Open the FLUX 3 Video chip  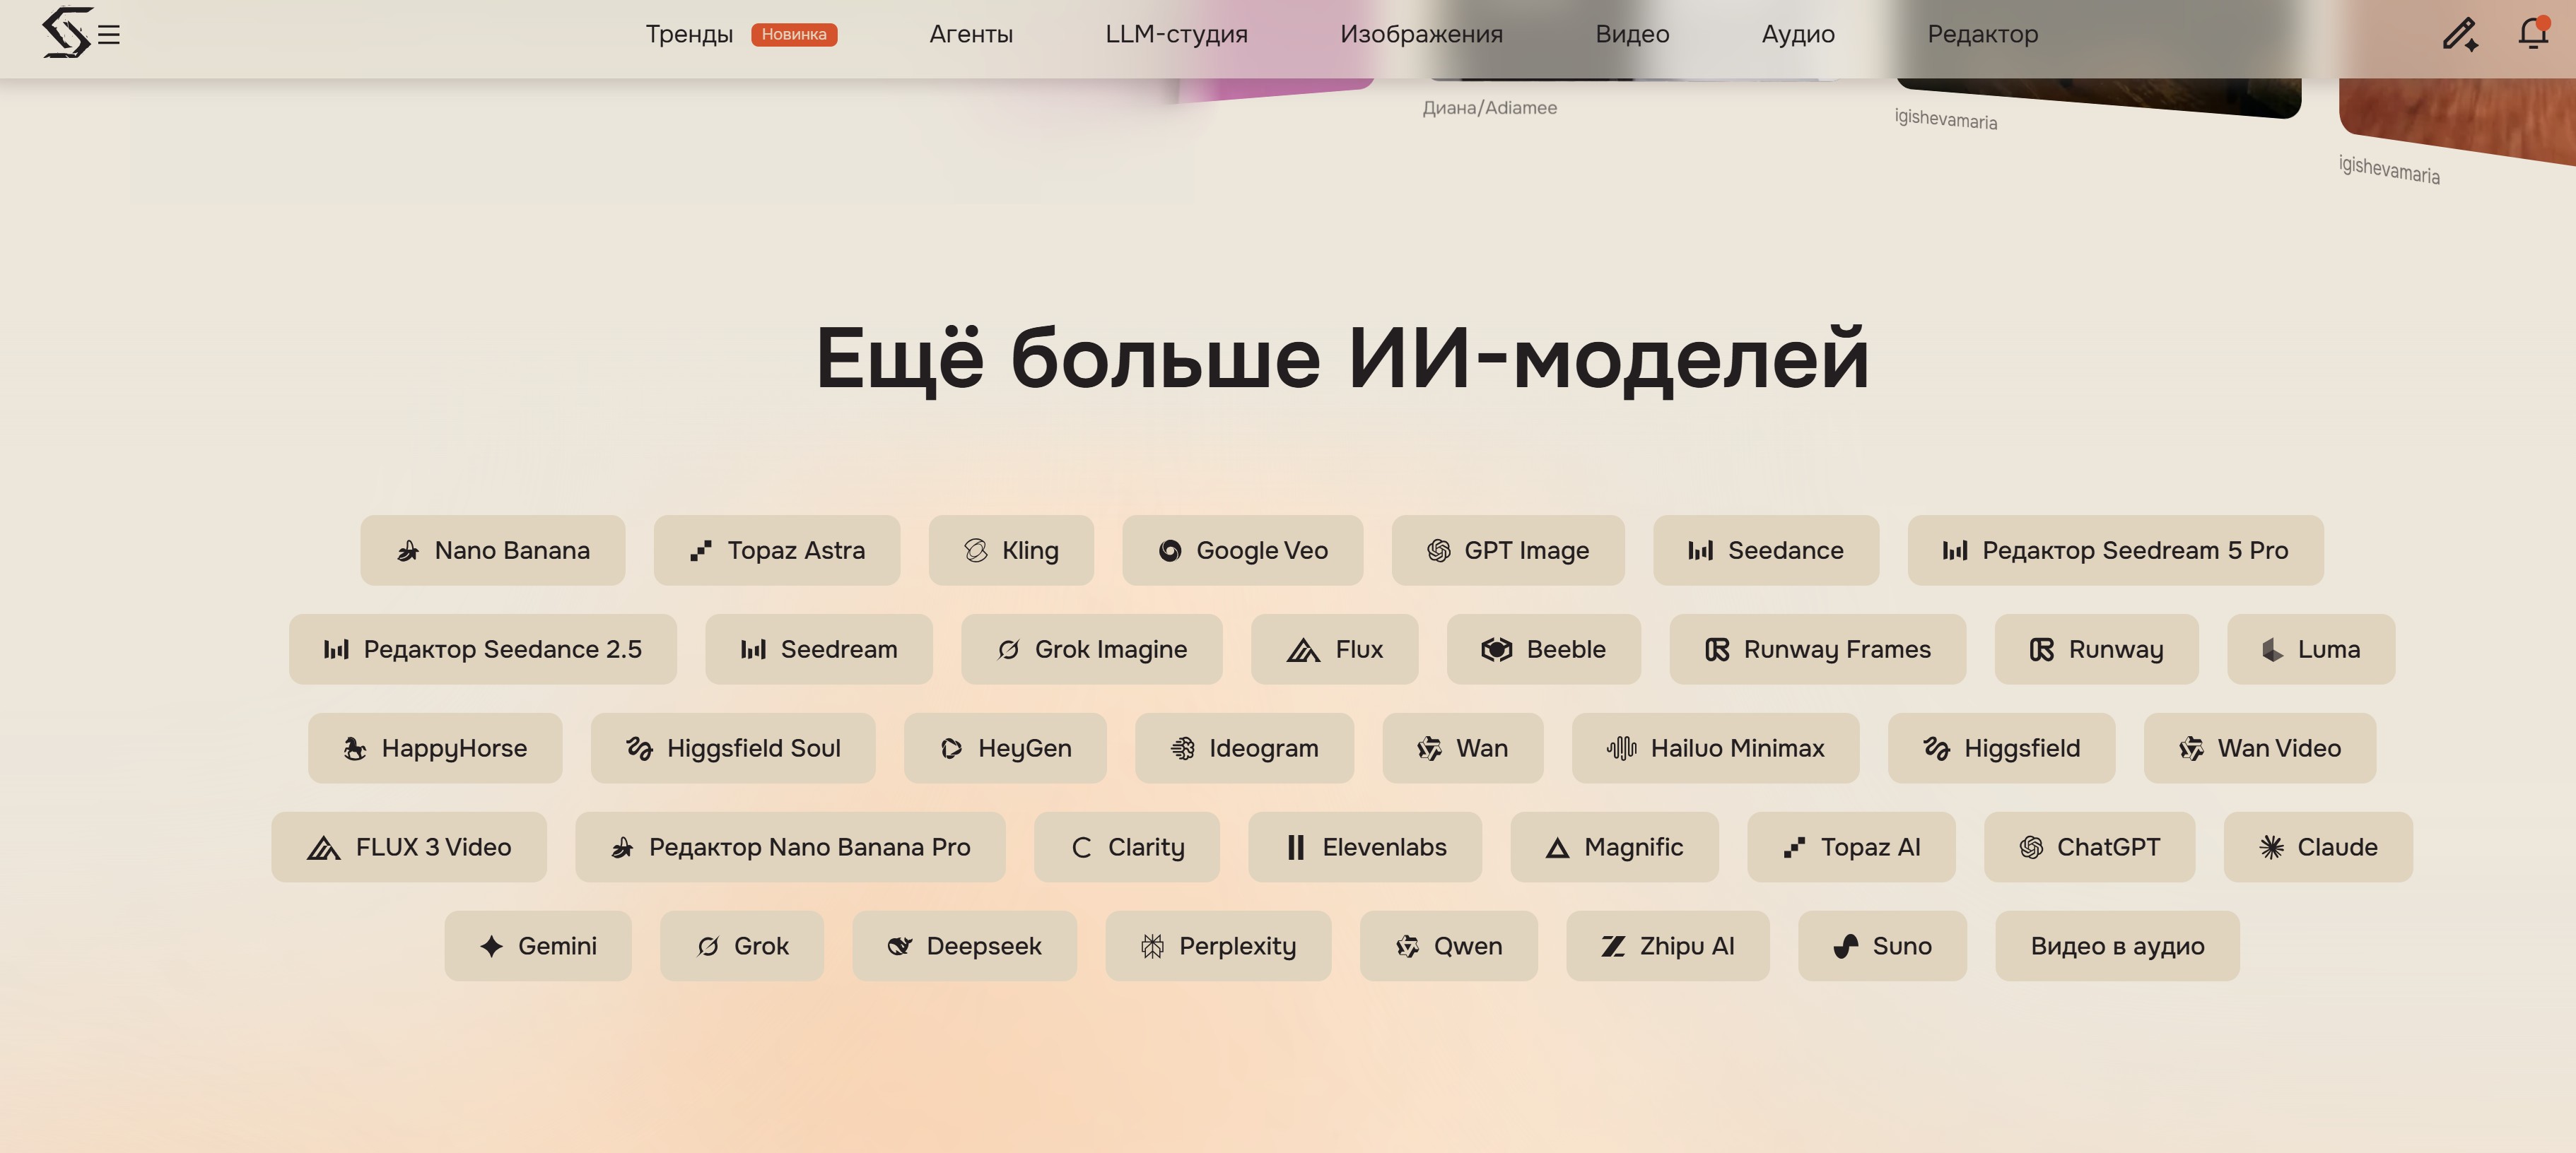(409, 847)
